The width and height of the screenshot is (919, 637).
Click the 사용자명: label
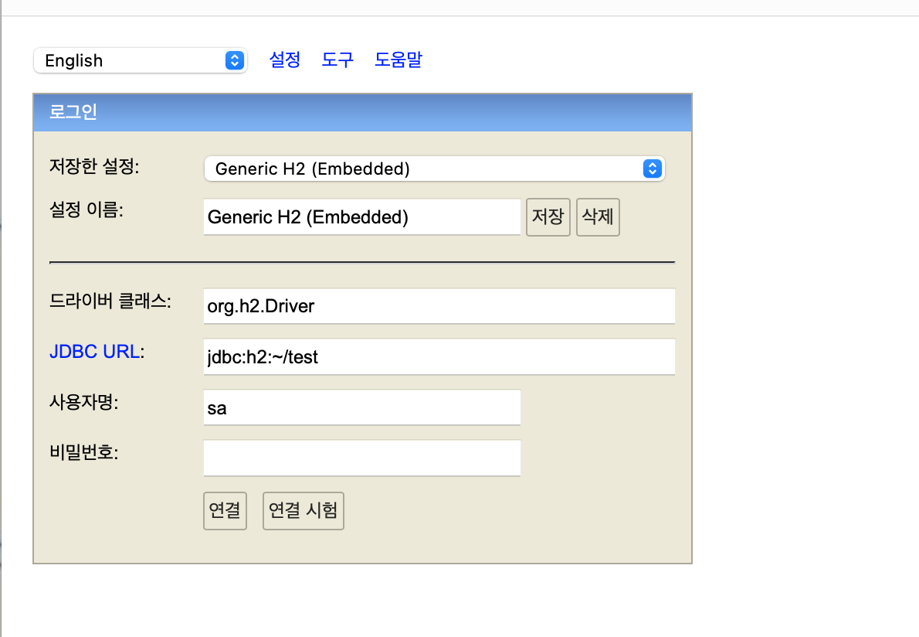coord(84,403)
